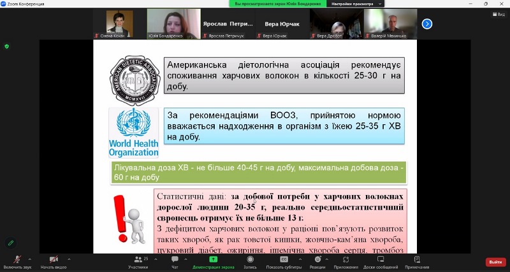
Task: Expand audio options arrow beside Включить звук
Action: [30, 259]
